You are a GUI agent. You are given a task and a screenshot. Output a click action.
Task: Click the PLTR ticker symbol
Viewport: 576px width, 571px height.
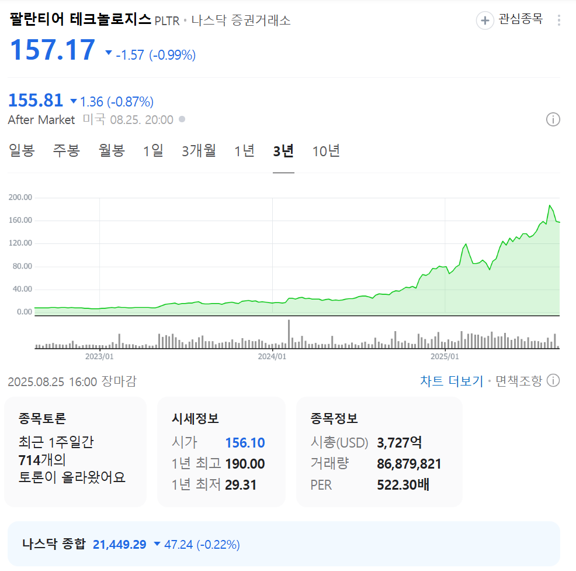(x=166, y=21)
